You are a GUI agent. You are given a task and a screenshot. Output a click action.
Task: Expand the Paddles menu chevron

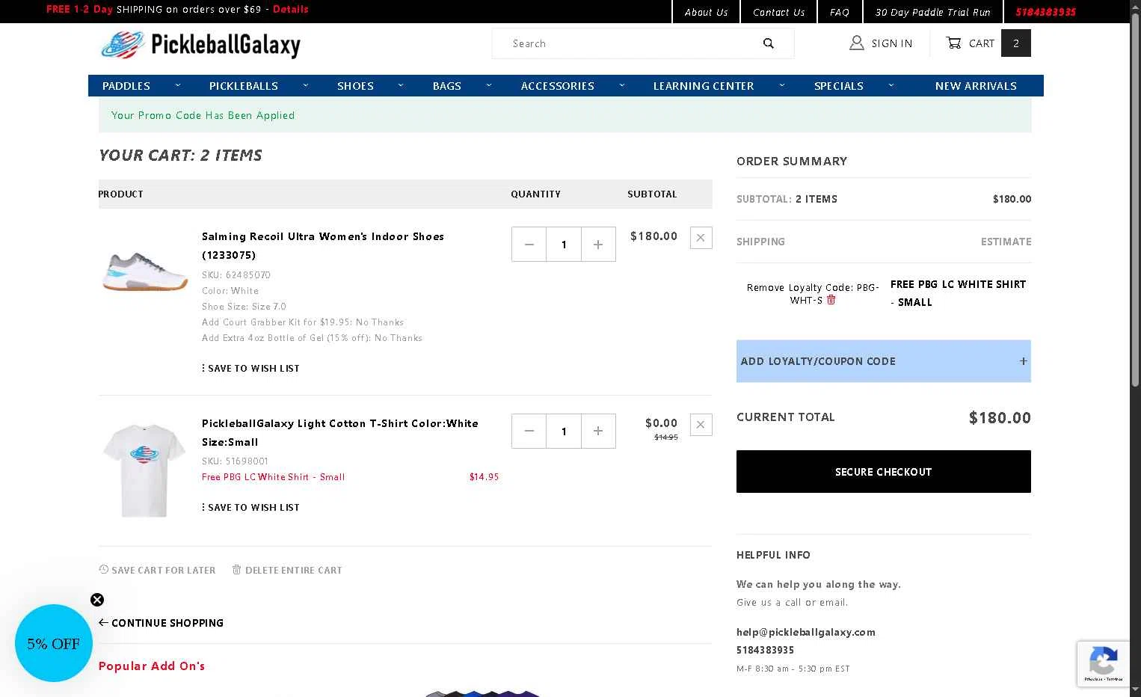[178, 85]
